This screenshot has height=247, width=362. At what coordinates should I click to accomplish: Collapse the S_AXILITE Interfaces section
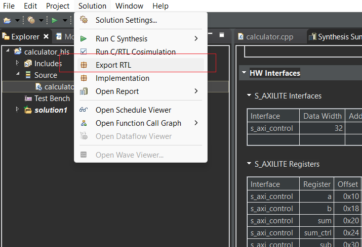click(x=249, y=95)
